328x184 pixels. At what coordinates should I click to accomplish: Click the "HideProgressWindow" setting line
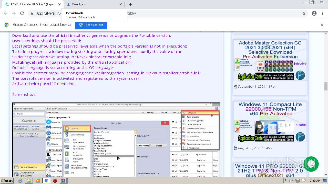click(x=72, y=57)
